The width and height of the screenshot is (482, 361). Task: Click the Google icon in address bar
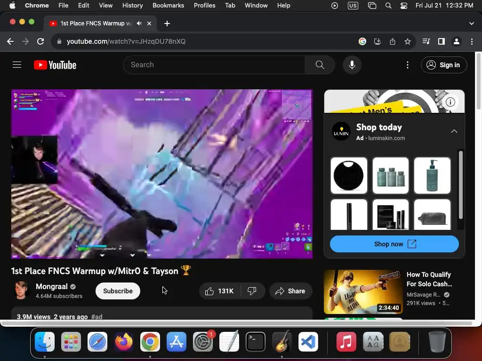[x=362, y=41]
